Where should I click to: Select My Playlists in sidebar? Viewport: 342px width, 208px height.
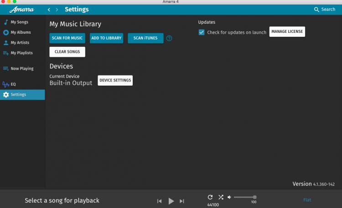21,53
